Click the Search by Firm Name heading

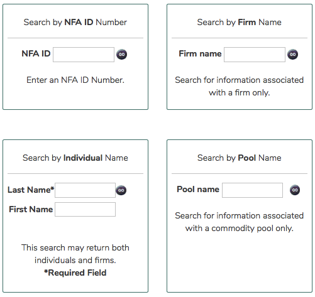tap(239, 22)
